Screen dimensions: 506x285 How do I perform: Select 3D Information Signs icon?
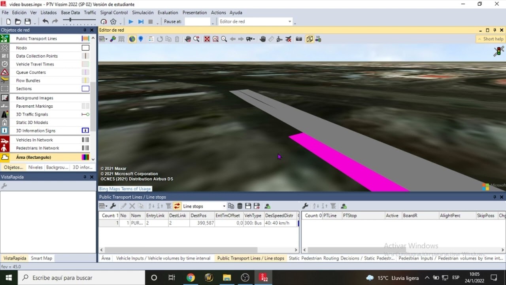[5, 131]
